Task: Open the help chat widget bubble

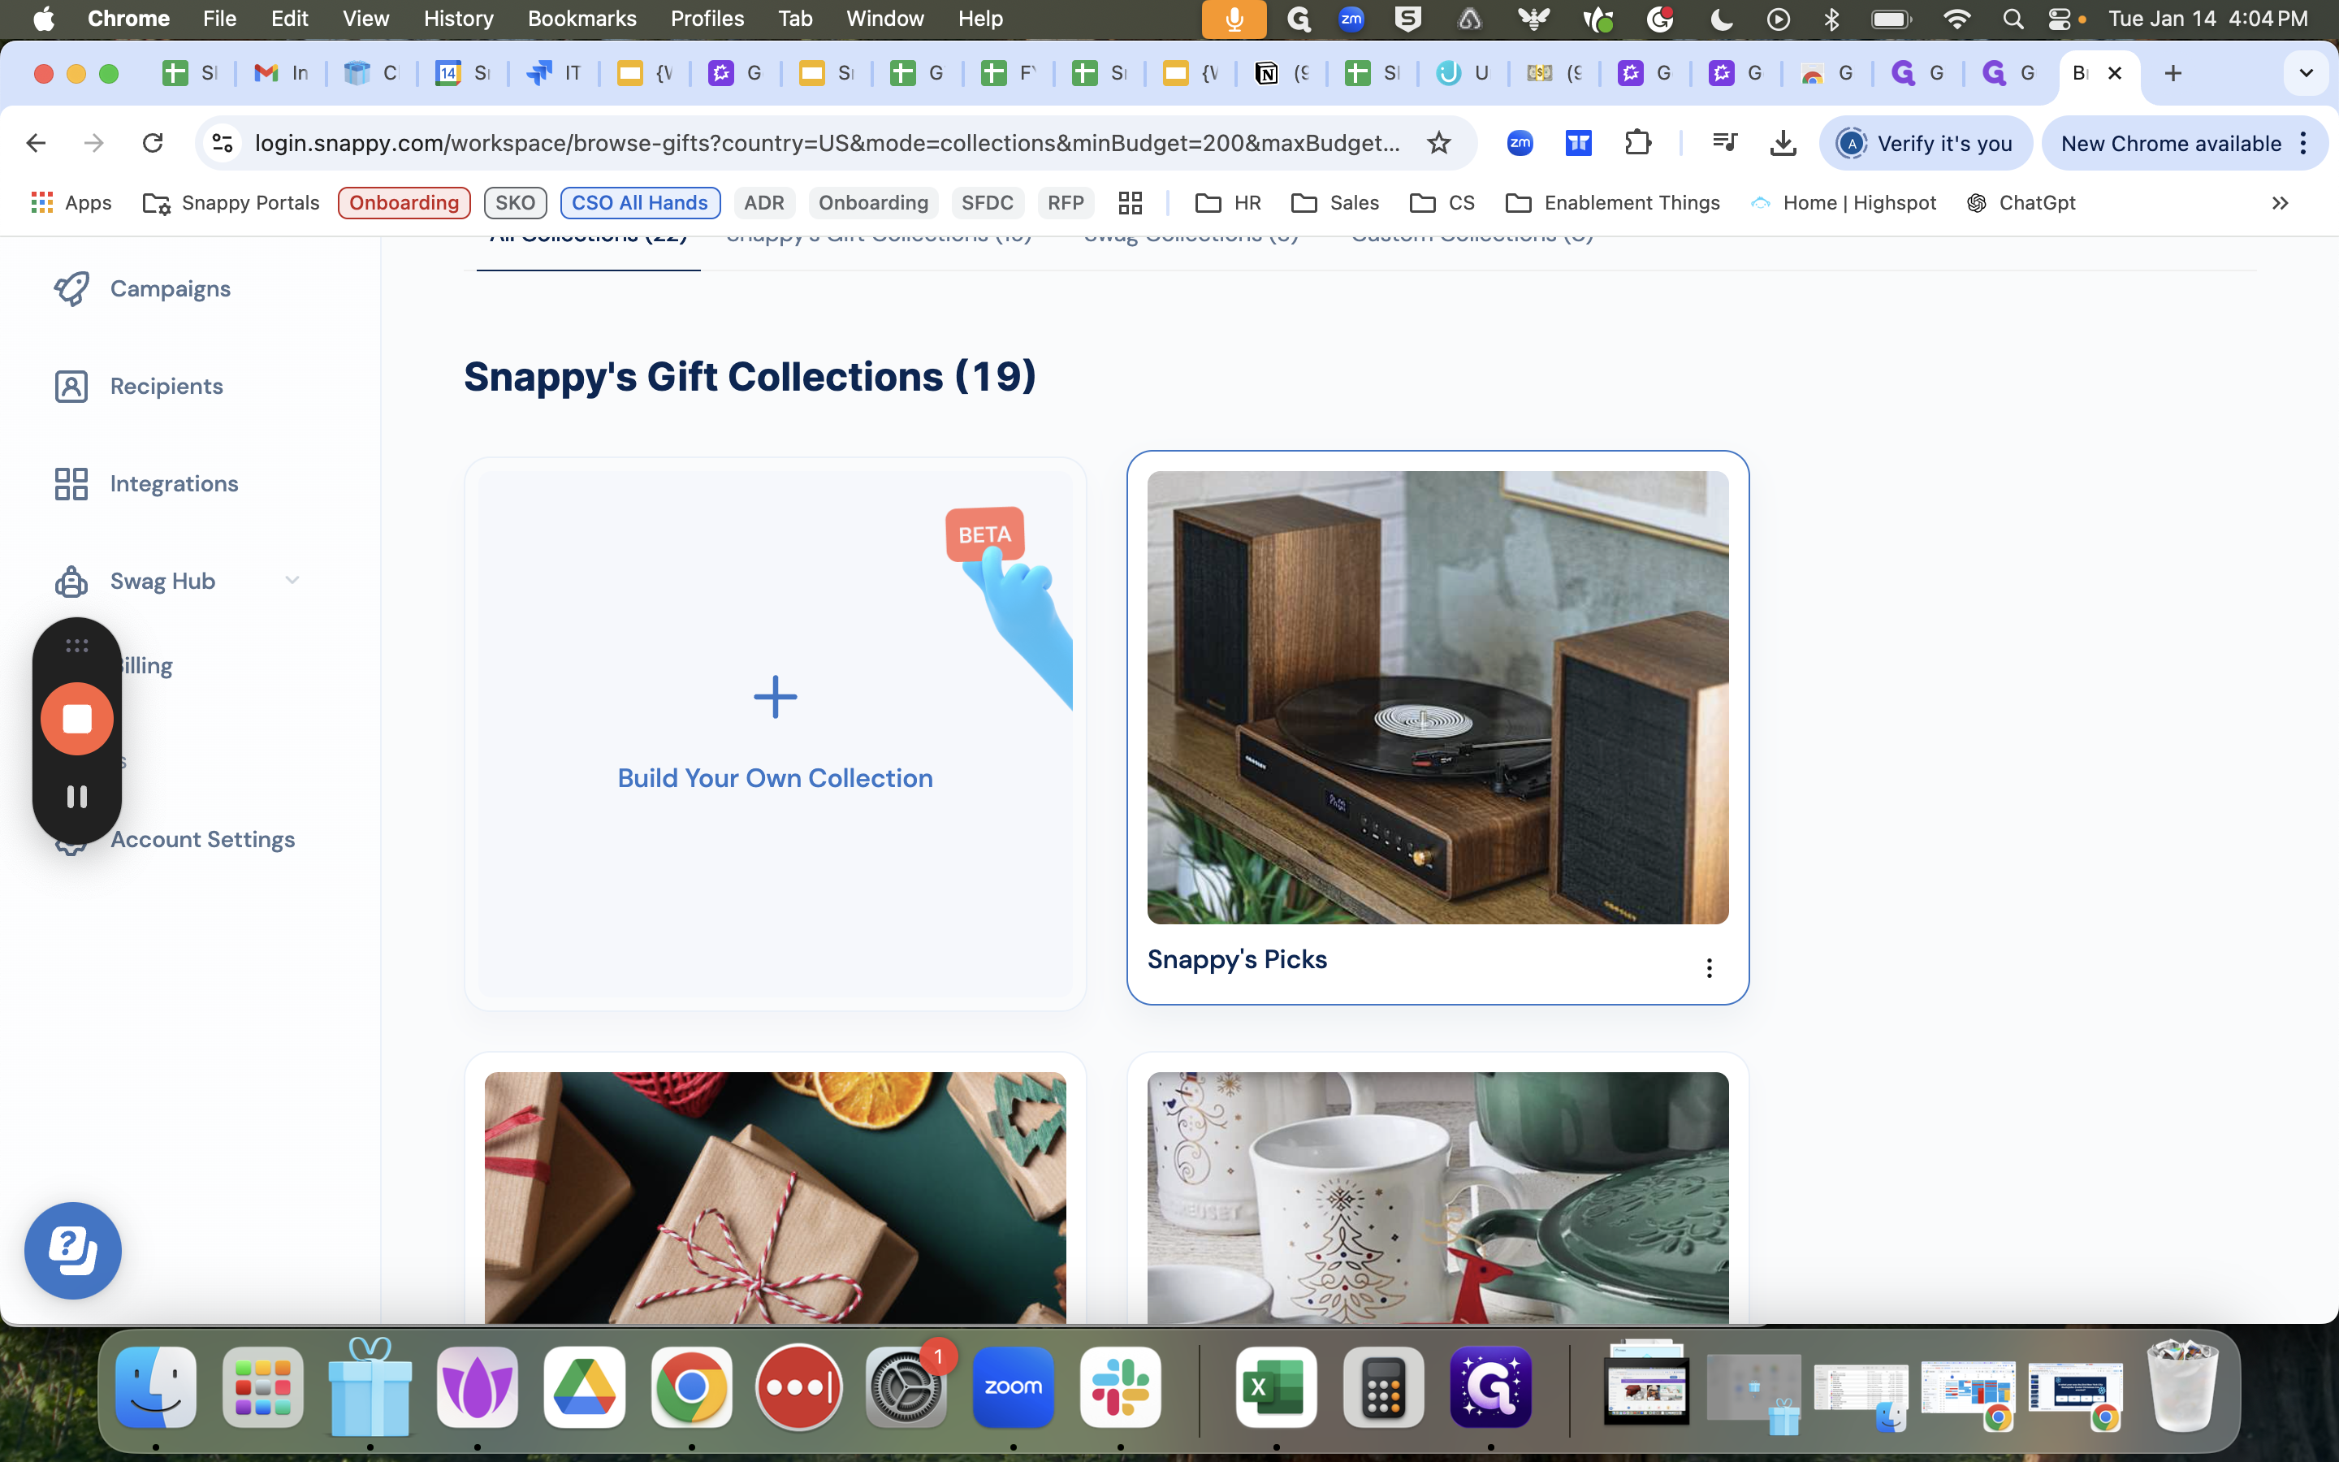Action: click(73, 1250)
